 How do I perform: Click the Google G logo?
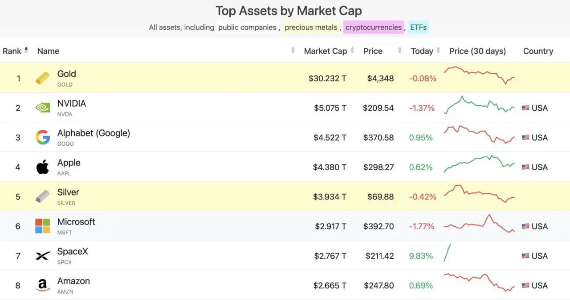pos(43,137)
